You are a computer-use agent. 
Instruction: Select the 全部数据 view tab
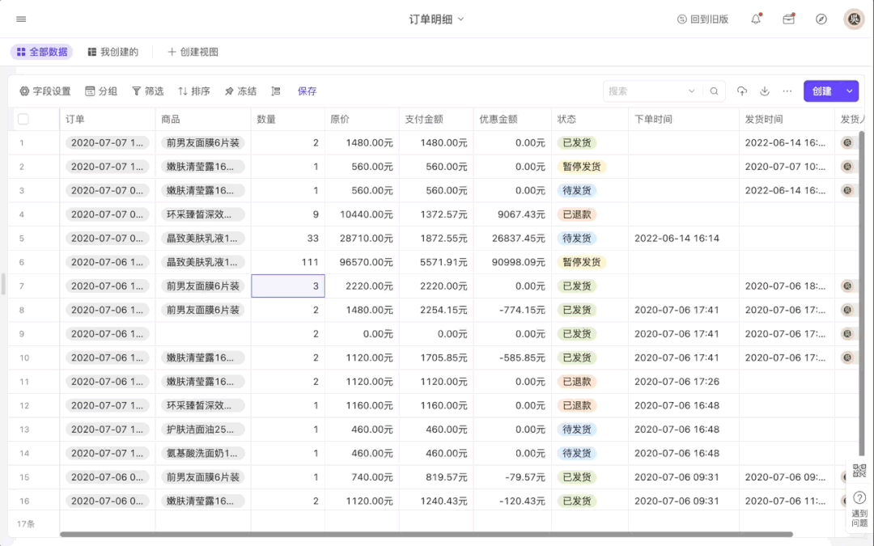41,52
